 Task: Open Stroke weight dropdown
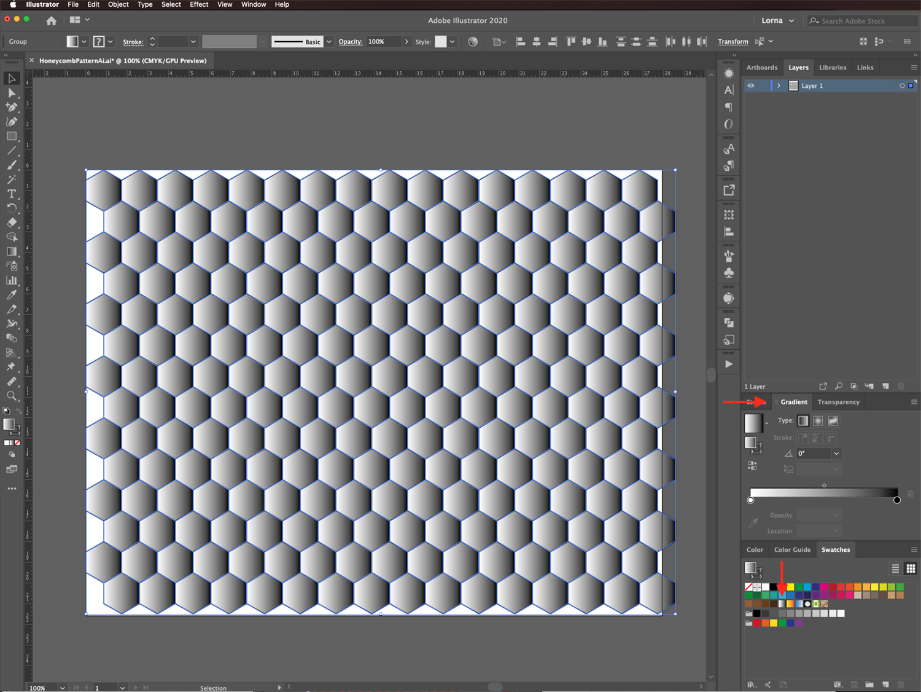[193, 42]
